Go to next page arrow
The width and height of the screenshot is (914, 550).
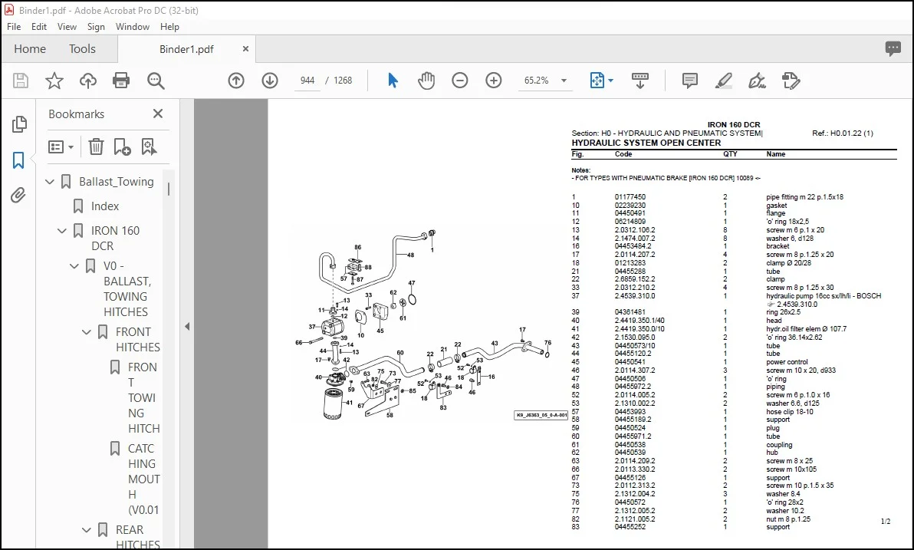pyautogui.click(x=270, y=81)
